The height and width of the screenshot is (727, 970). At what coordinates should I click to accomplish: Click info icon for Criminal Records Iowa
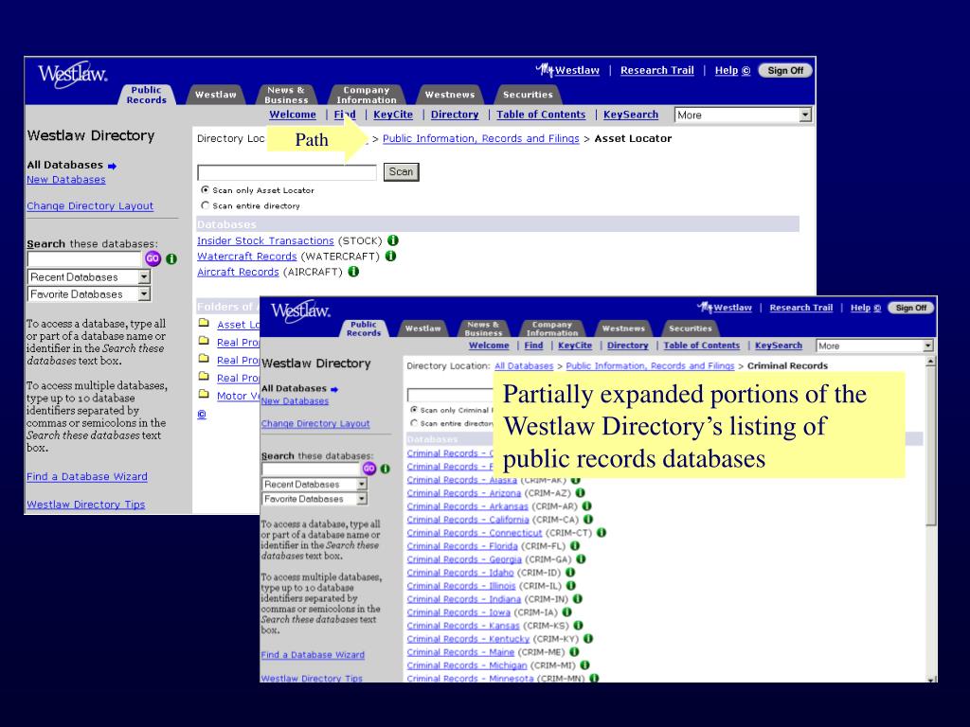click(x=566, y=612)
